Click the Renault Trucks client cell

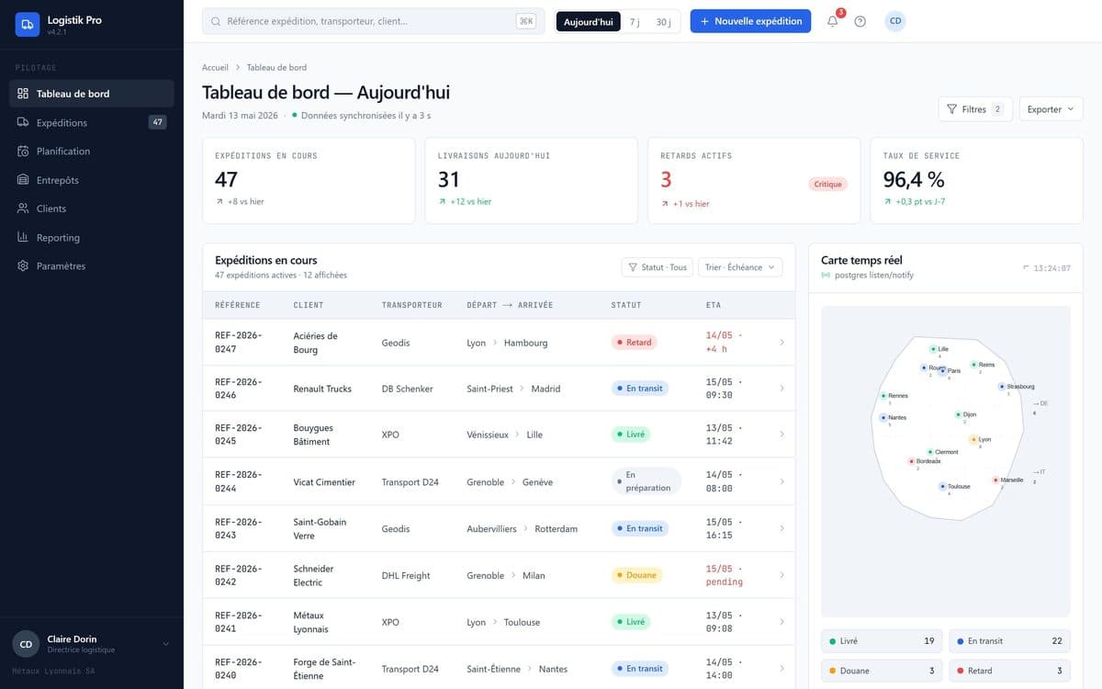tap(322, 389)
